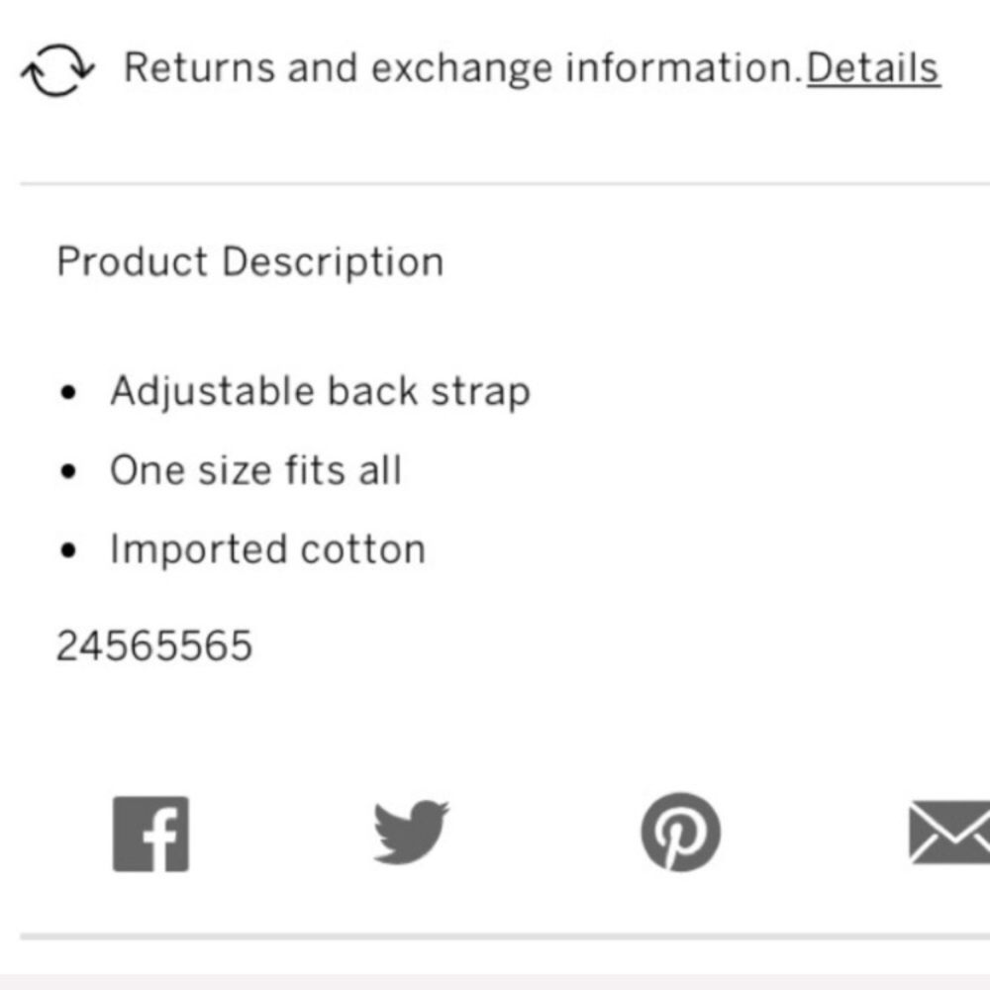Click the returns and exchange arrows icon
This screenshot has width=990, height=990.
pos(58,70)
